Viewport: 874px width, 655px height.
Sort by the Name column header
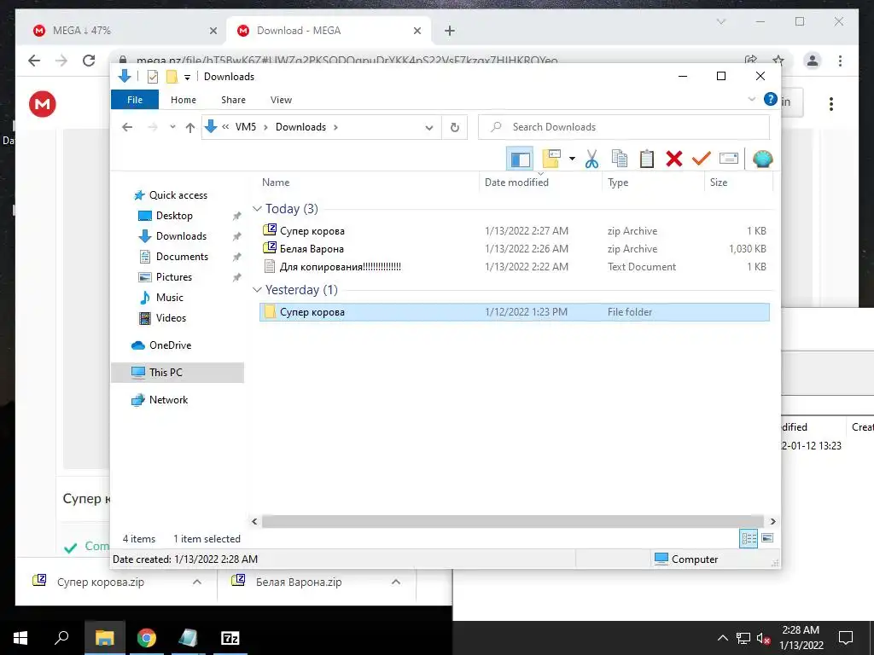click(x=276, y=183)
